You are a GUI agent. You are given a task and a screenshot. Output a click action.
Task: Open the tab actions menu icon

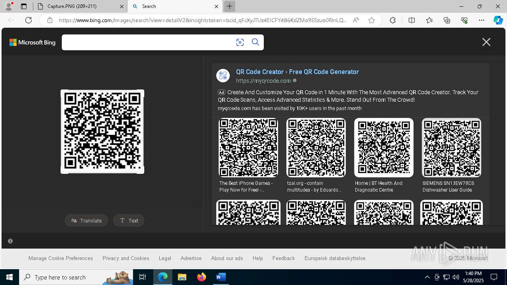coord(24,6)
